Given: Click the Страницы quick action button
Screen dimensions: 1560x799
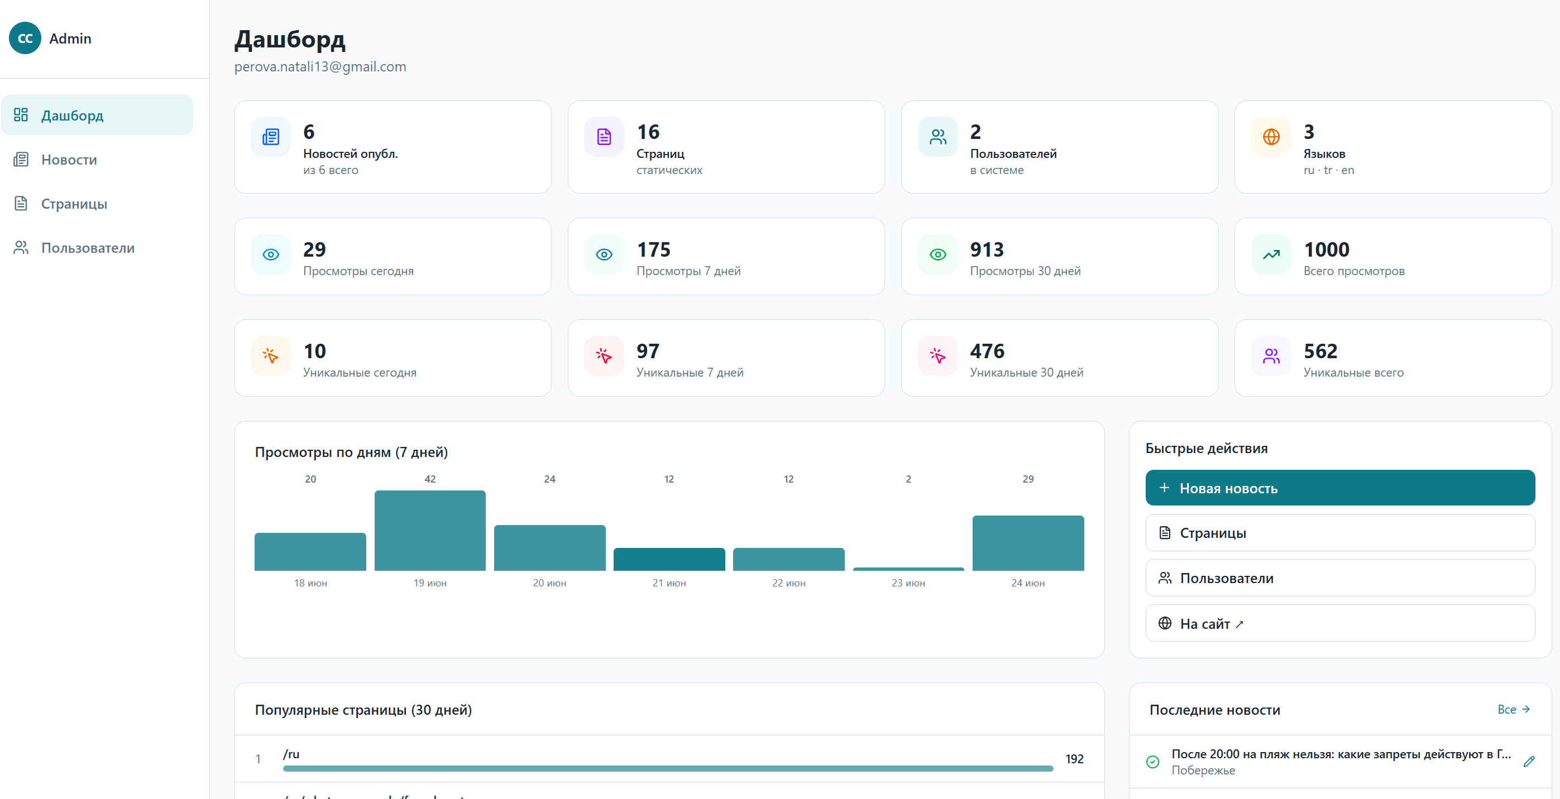Looking at the screenshot, I should tap(1339, 533).
